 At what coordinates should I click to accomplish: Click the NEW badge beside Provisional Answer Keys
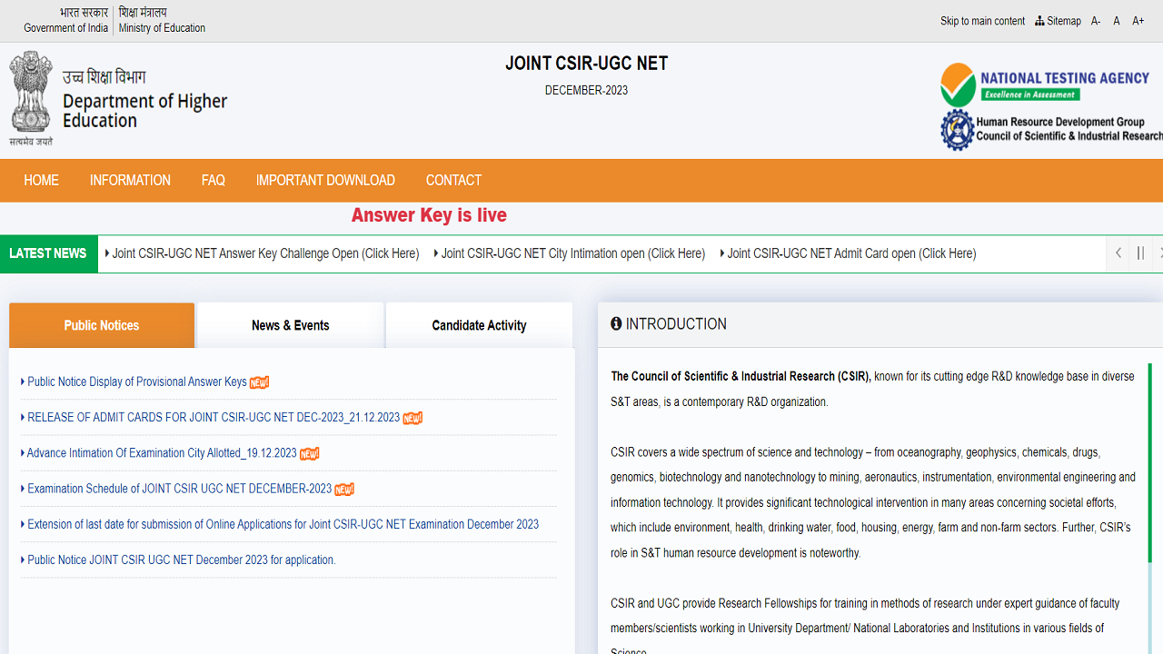pos(259,382)
